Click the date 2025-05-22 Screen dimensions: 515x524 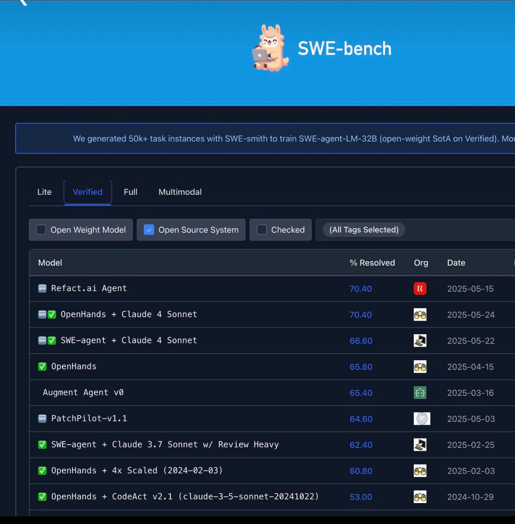471,341
